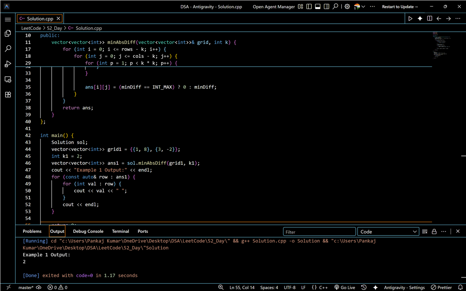The width and height of the screenshot is (466, 291).
Task: Select the Output panel tab
Action: click(x=57, y=231)
